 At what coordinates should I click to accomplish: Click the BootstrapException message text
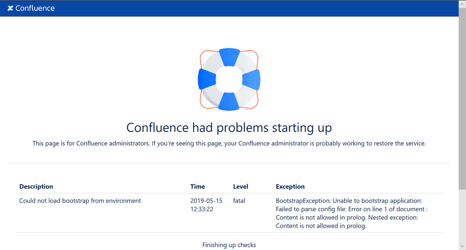(352, 214)
